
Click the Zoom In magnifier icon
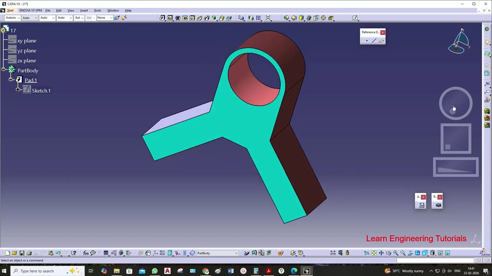[396, 253]
